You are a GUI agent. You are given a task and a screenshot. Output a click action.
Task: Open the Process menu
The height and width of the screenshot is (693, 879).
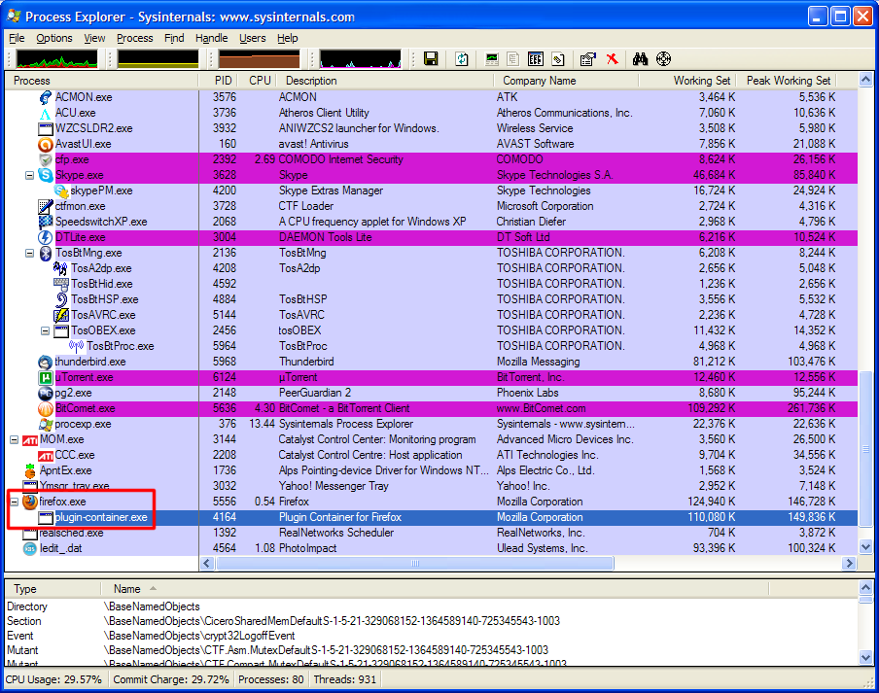pyautogui.click(x=134, y=38)
